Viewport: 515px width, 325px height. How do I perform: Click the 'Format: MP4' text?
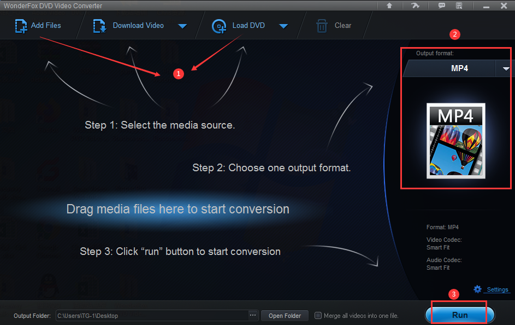click(442, 227)
